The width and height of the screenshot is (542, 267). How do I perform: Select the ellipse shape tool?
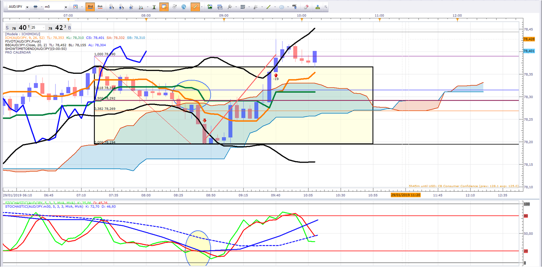[x=282, y=7]
